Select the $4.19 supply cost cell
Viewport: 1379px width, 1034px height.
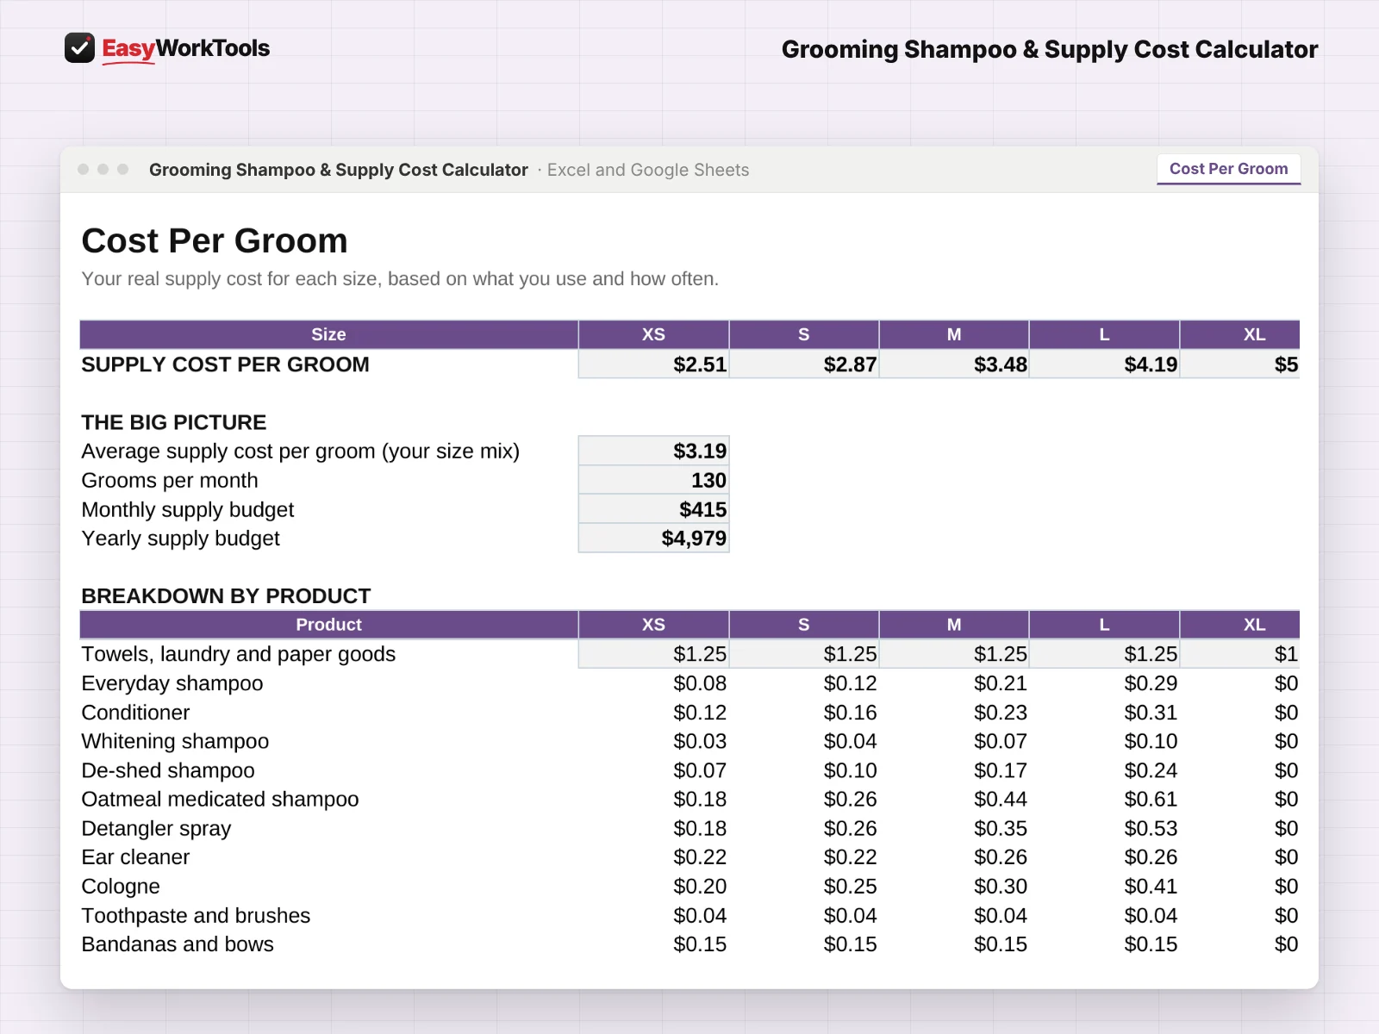(x=1104, y=364)
